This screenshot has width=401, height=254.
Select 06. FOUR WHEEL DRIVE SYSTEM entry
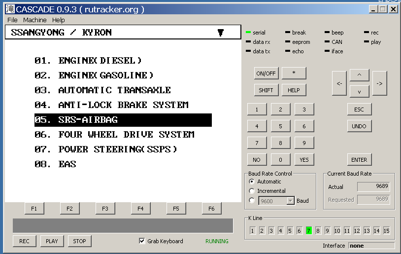point(114,135)
